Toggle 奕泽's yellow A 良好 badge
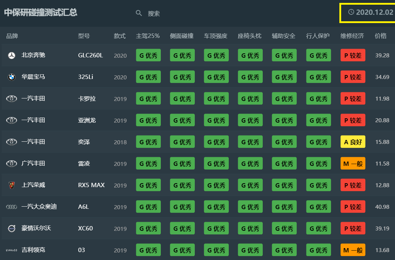Screen dimensions: 395x260 click(353, 142)
